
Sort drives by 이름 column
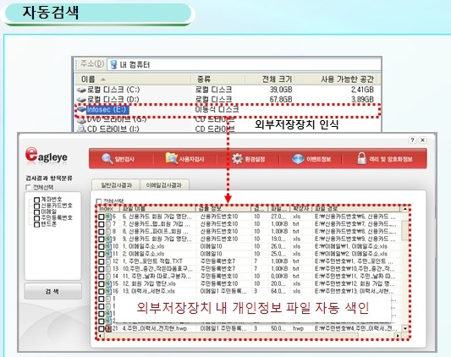132,80
